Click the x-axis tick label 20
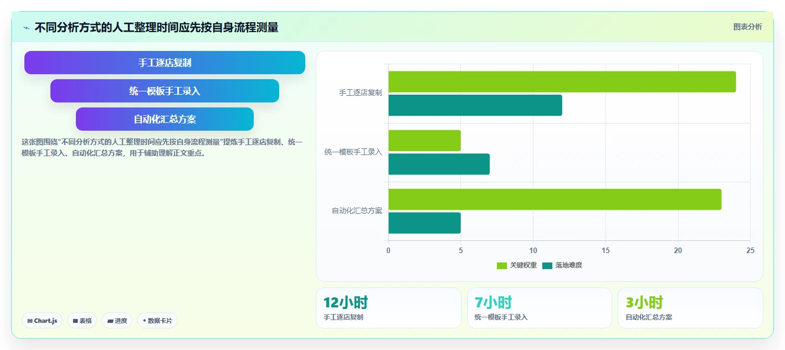 pyautogui.click(x=678, y=251)
